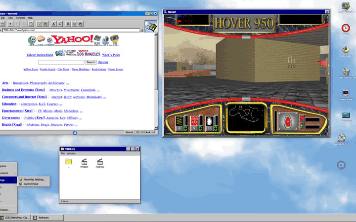Select the Recycle Bin desktop icon
356x222 pixels.
pyautogui.click(x=346, y=73)
